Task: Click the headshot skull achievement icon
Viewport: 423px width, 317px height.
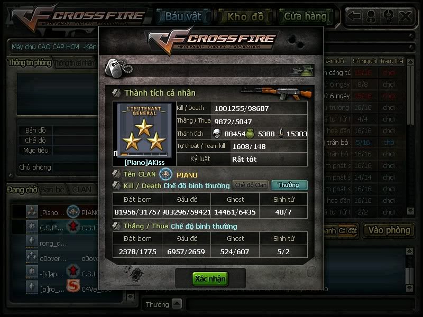Action: pos(217,134)
